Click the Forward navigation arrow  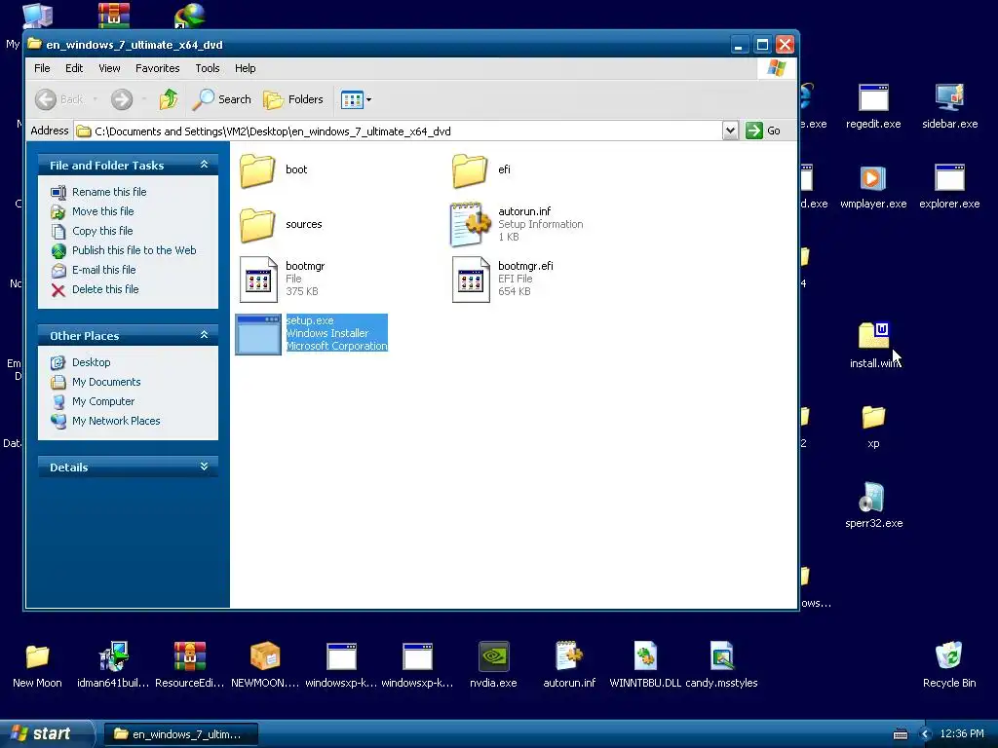point(122,99)
